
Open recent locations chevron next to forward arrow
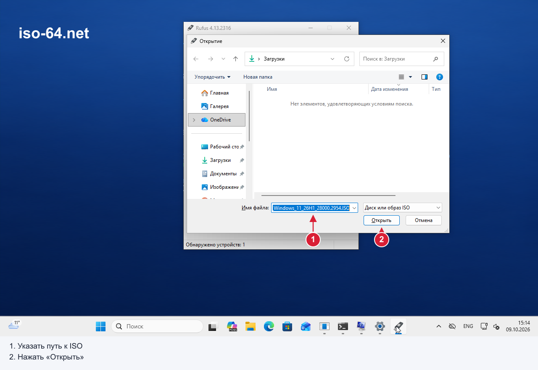click(223, 59)
